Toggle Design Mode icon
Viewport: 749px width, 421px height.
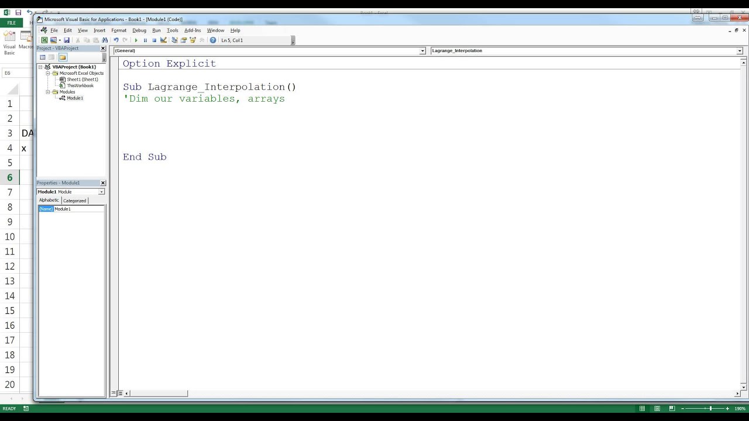(x=164, y=40)
